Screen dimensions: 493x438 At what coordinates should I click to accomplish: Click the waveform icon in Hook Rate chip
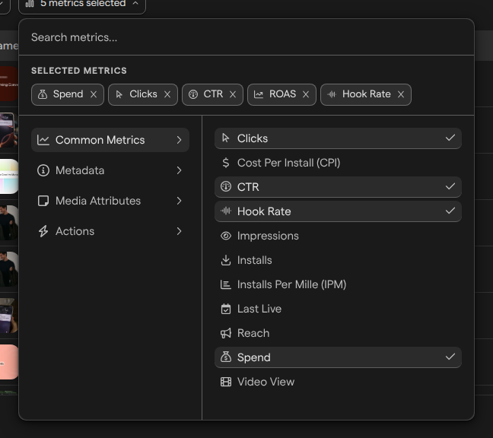point(332,94)
